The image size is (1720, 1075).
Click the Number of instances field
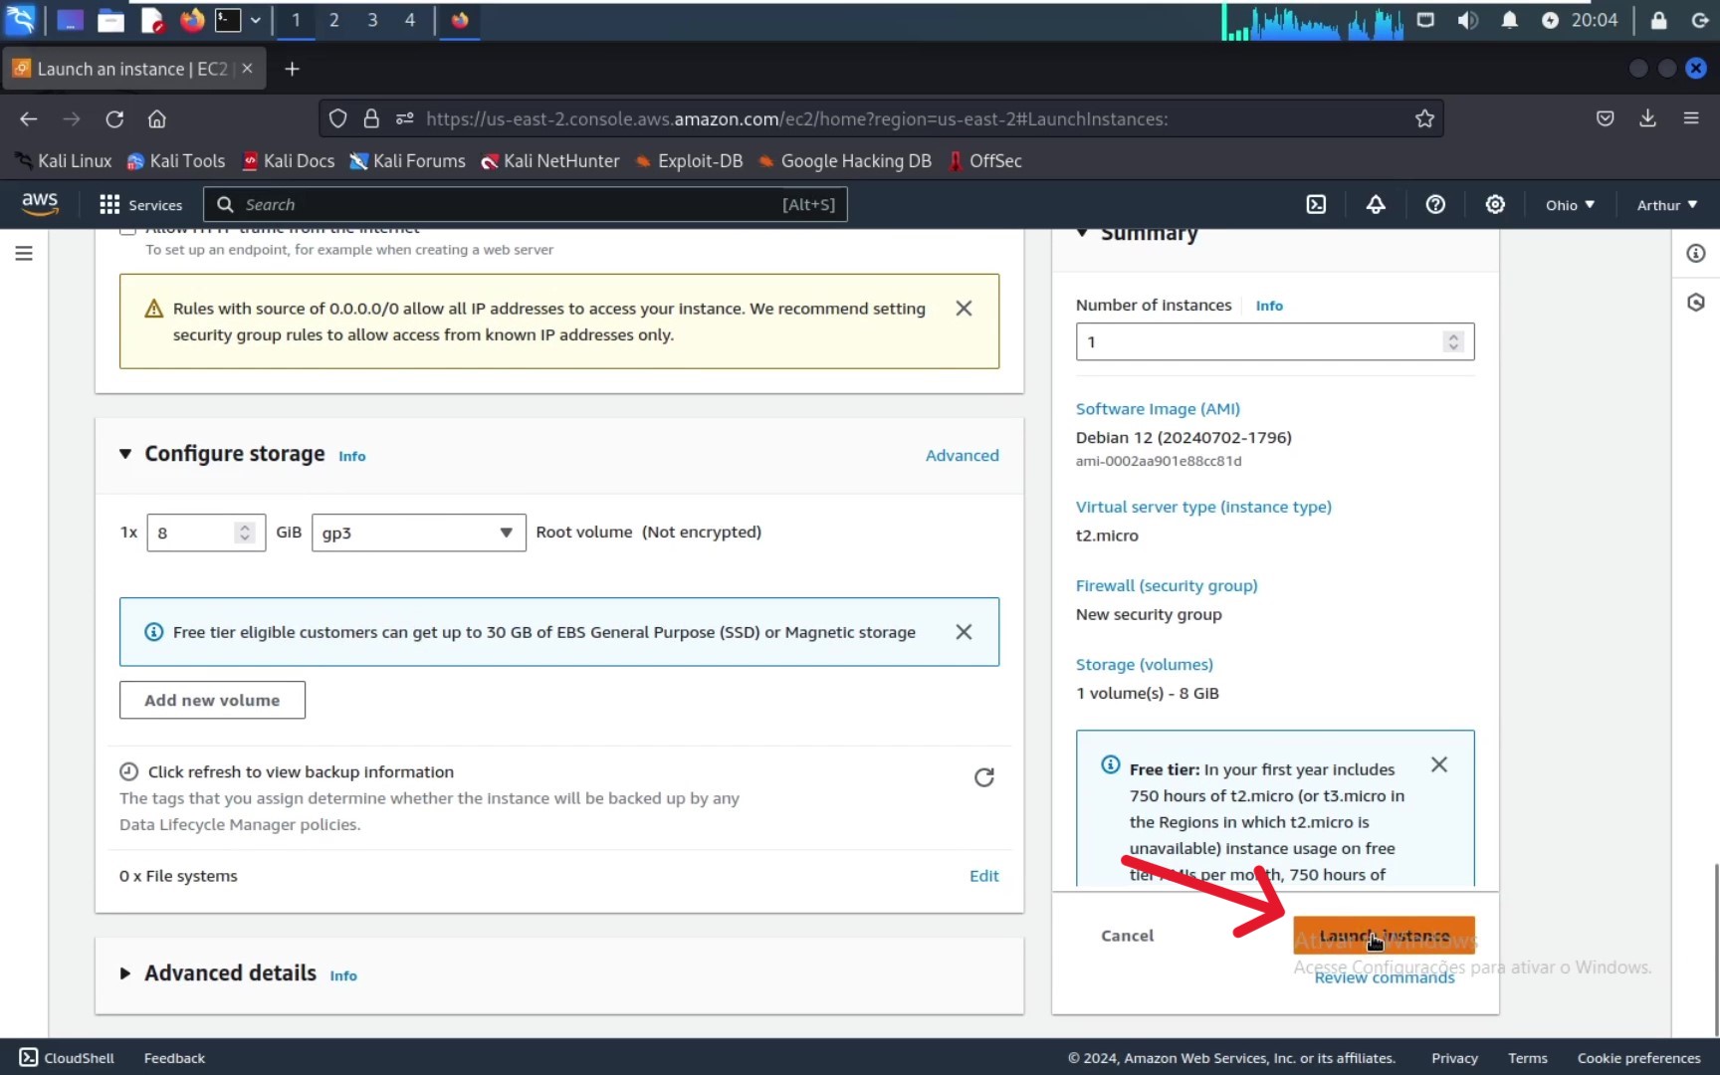[x=1275, y=342]
